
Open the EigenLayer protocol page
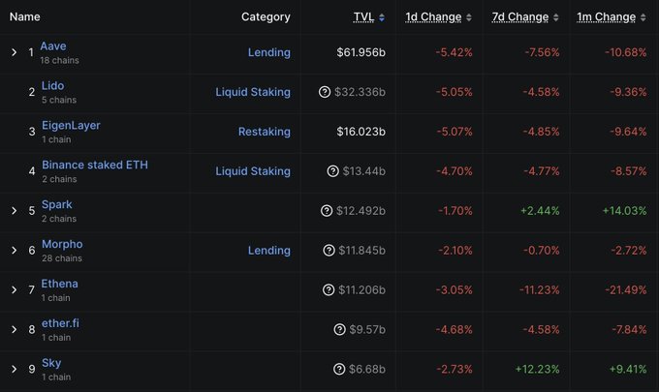pyautogui.click(x=71, y=125)
